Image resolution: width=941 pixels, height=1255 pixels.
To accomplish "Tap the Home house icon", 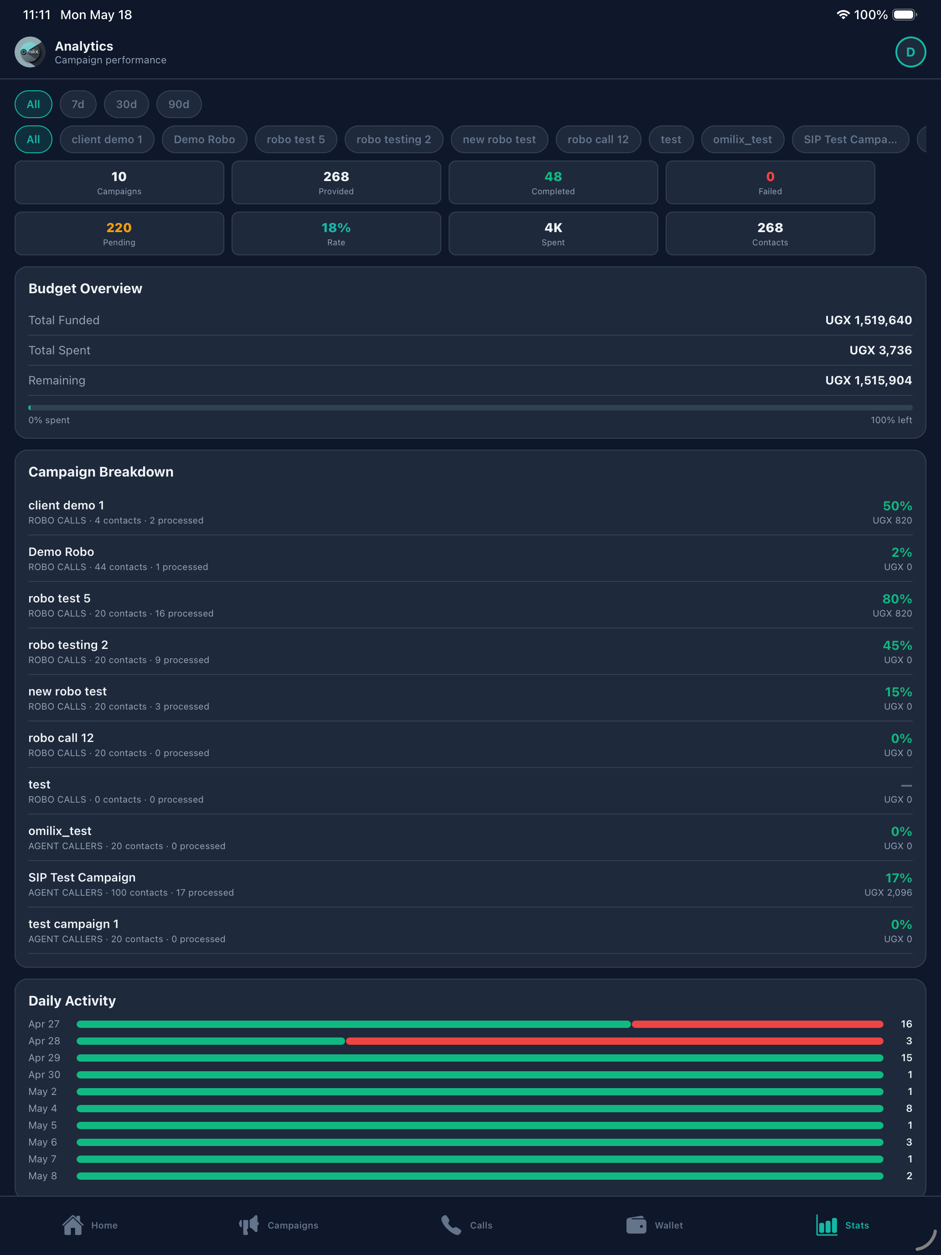I will [x=72, y=1225].
